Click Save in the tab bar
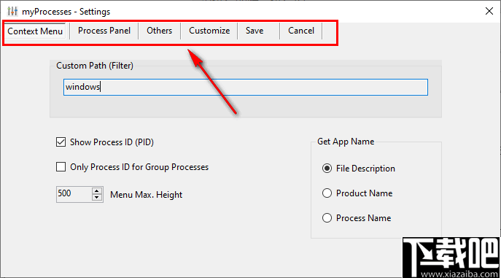 click(255, 31)
